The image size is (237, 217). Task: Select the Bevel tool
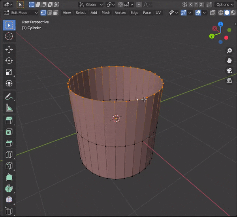[9, 143]
